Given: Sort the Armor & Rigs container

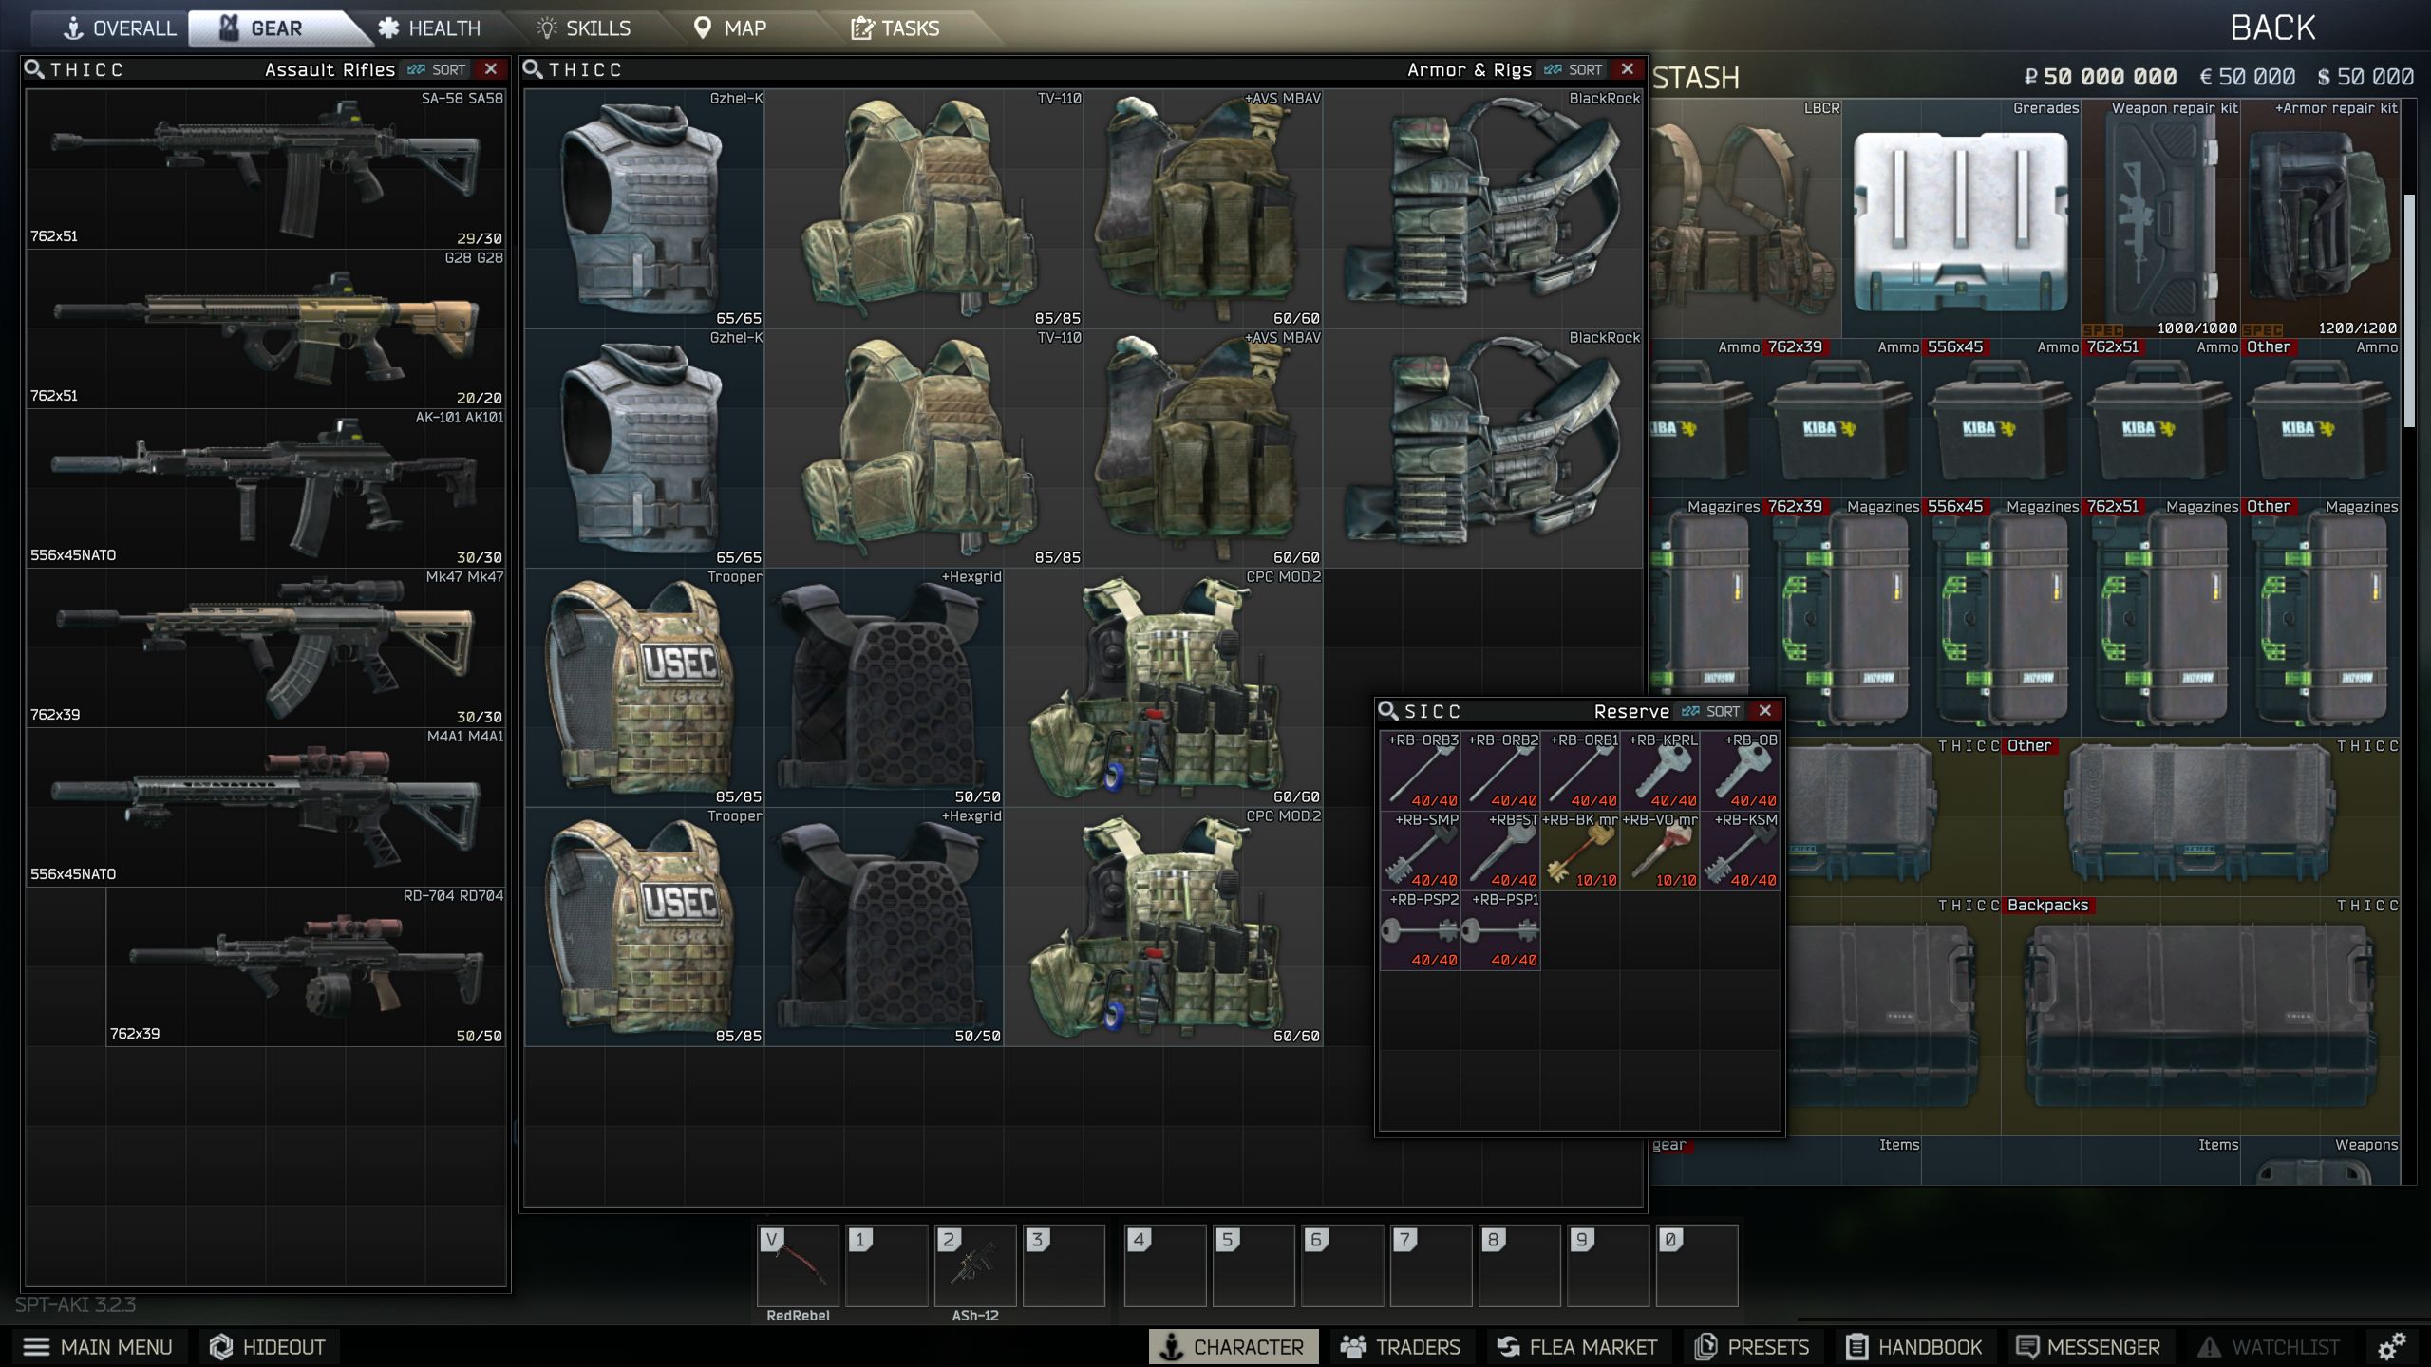Looking at the screenshot, I should (x=1574, y=69).
